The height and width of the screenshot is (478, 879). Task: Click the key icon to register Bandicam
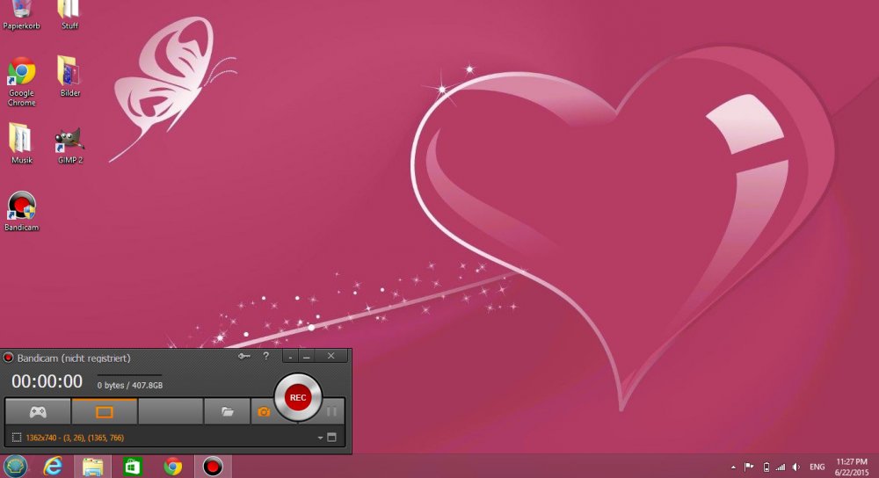pos(243,356)
